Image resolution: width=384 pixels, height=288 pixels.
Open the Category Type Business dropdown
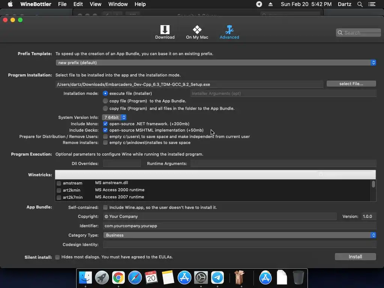pyautogui.click(x=240, y=235)
